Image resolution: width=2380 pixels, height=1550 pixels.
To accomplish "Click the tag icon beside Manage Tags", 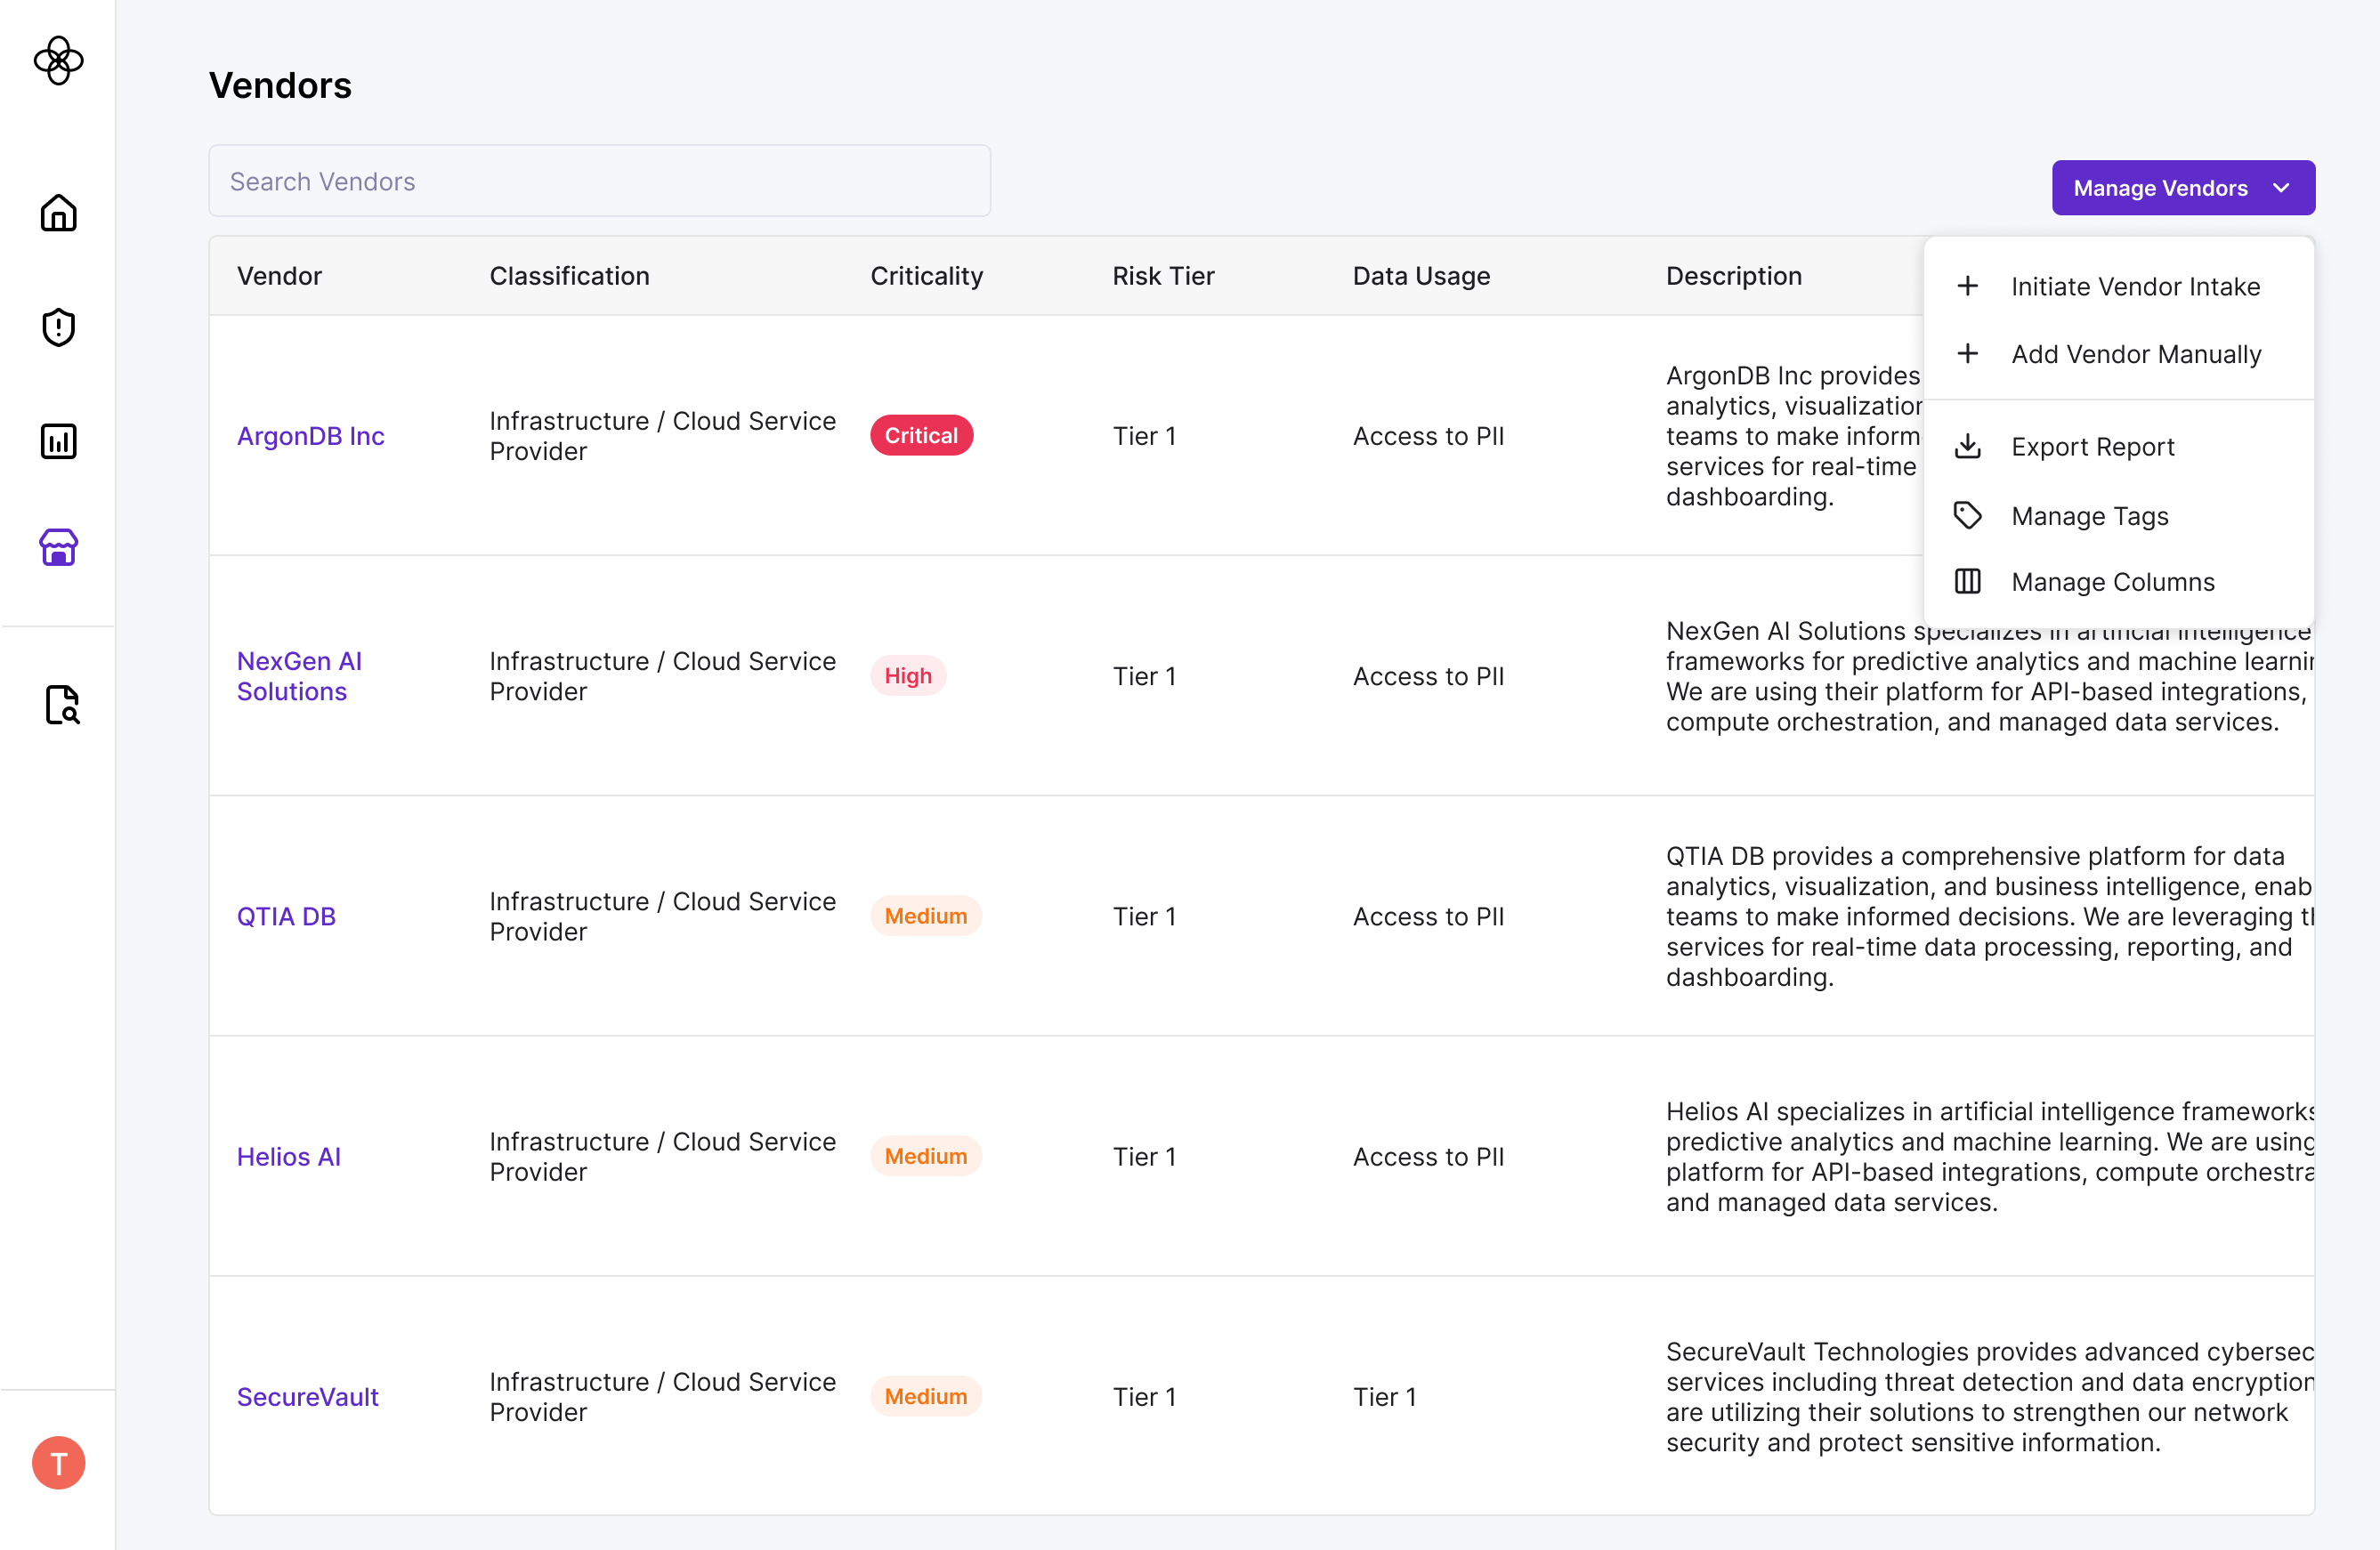I will pos(1968,514).
